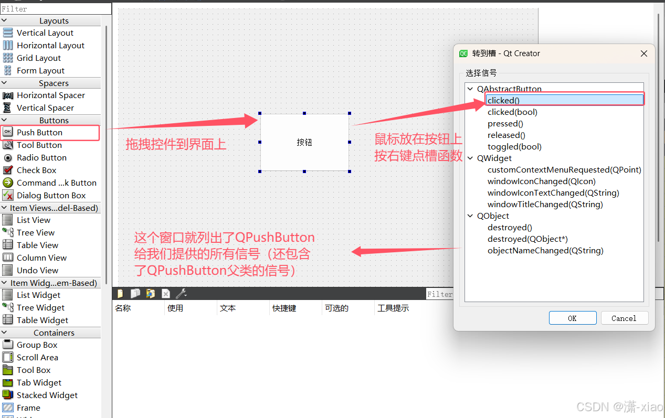Screen dimensions: 665x418
Task: Select the destroyed() signal
Action: (x=510, y=227)
